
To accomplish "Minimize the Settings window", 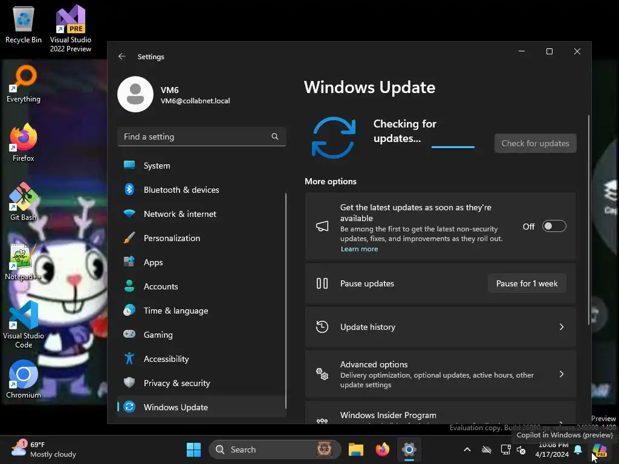I will coord(522,51).
